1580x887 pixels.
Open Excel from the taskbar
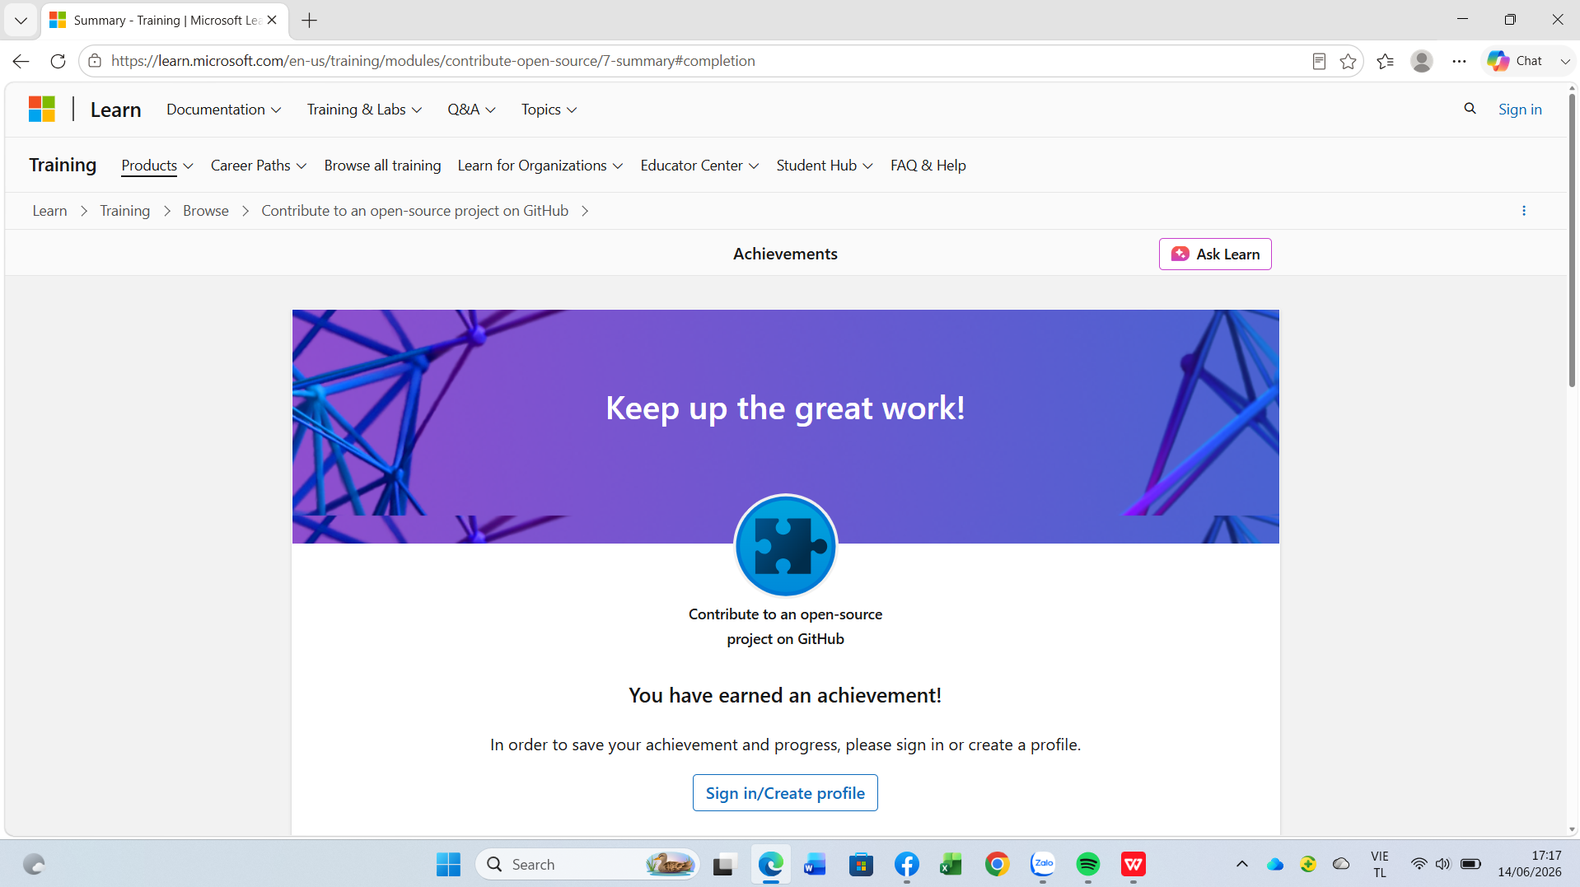951,864
